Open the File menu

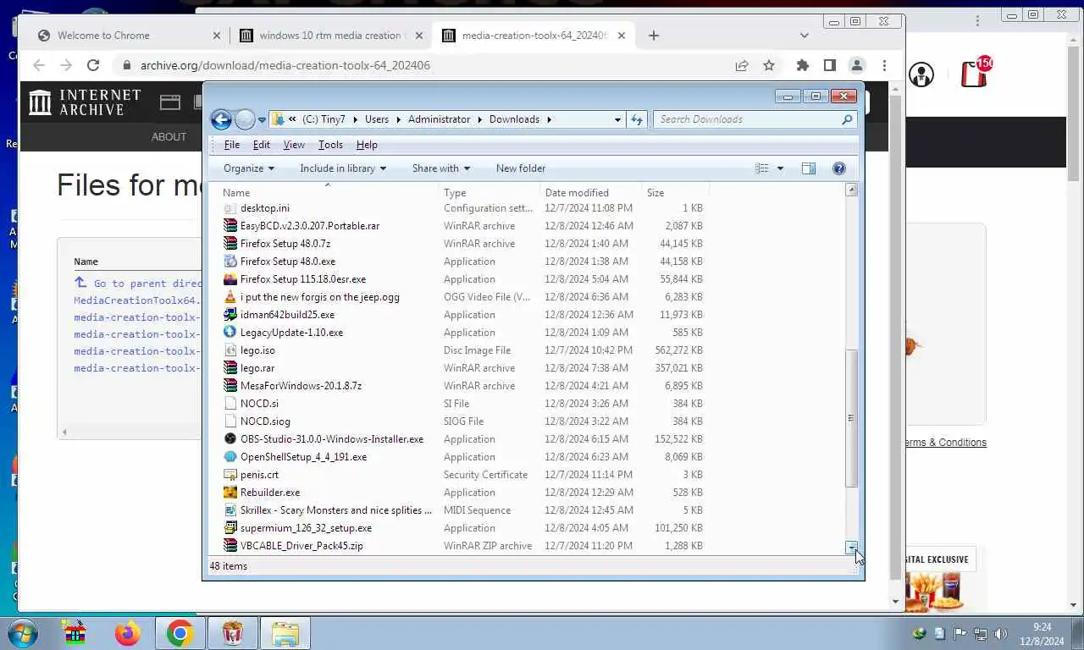point(231,145)
